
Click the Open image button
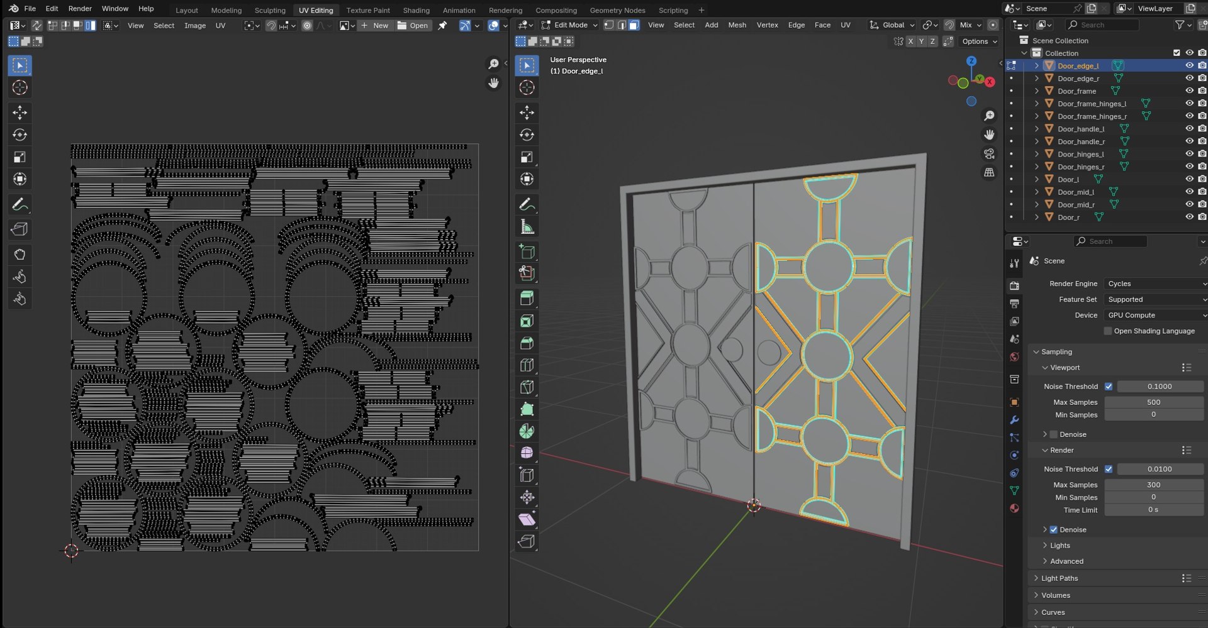point(413,26)
